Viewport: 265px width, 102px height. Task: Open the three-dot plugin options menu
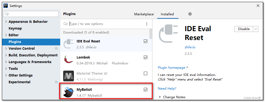point(147,24)
